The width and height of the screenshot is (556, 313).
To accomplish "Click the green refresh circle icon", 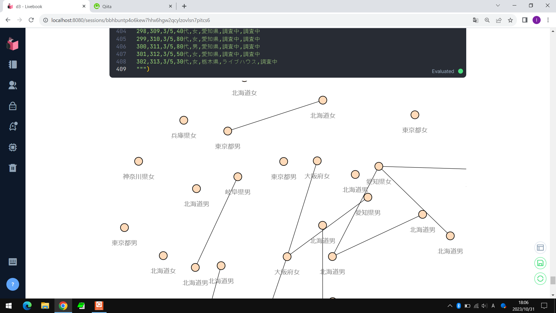I will 540,279.
